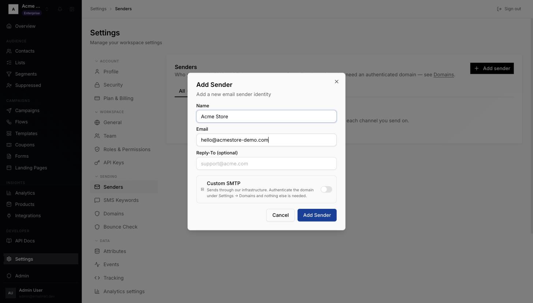Screen dimensions: 533x303
Task: Open the notifications bell icon
Action: coord(60,9)
